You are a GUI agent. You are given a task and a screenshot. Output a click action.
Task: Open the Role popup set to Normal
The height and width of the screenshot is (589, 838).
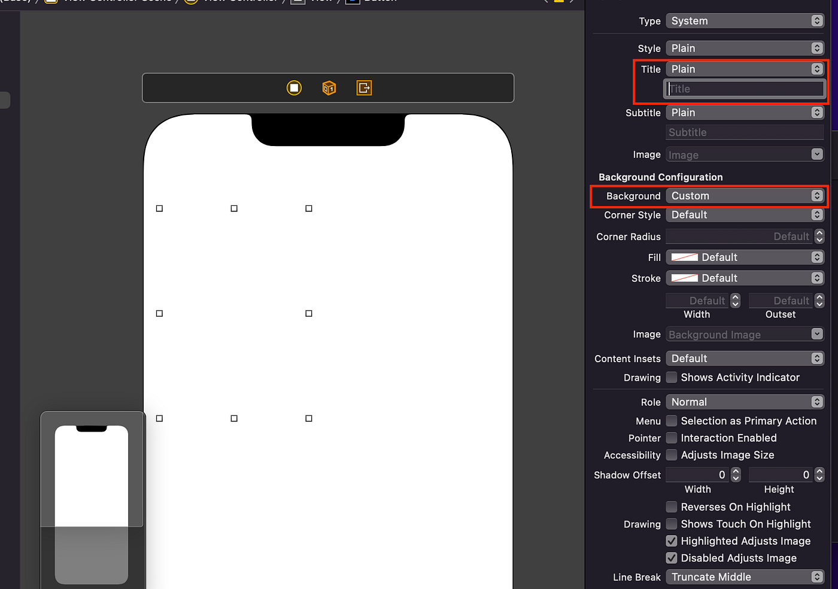[745, 402]
